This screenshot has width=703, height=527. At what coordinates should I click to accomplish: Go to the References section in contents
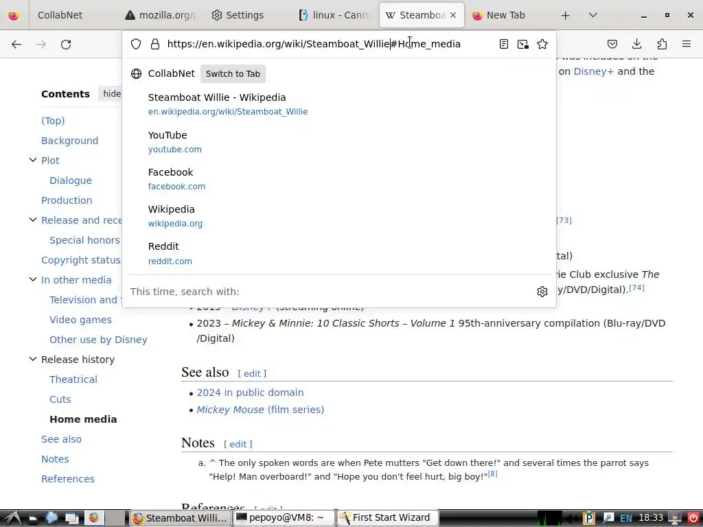68,479
